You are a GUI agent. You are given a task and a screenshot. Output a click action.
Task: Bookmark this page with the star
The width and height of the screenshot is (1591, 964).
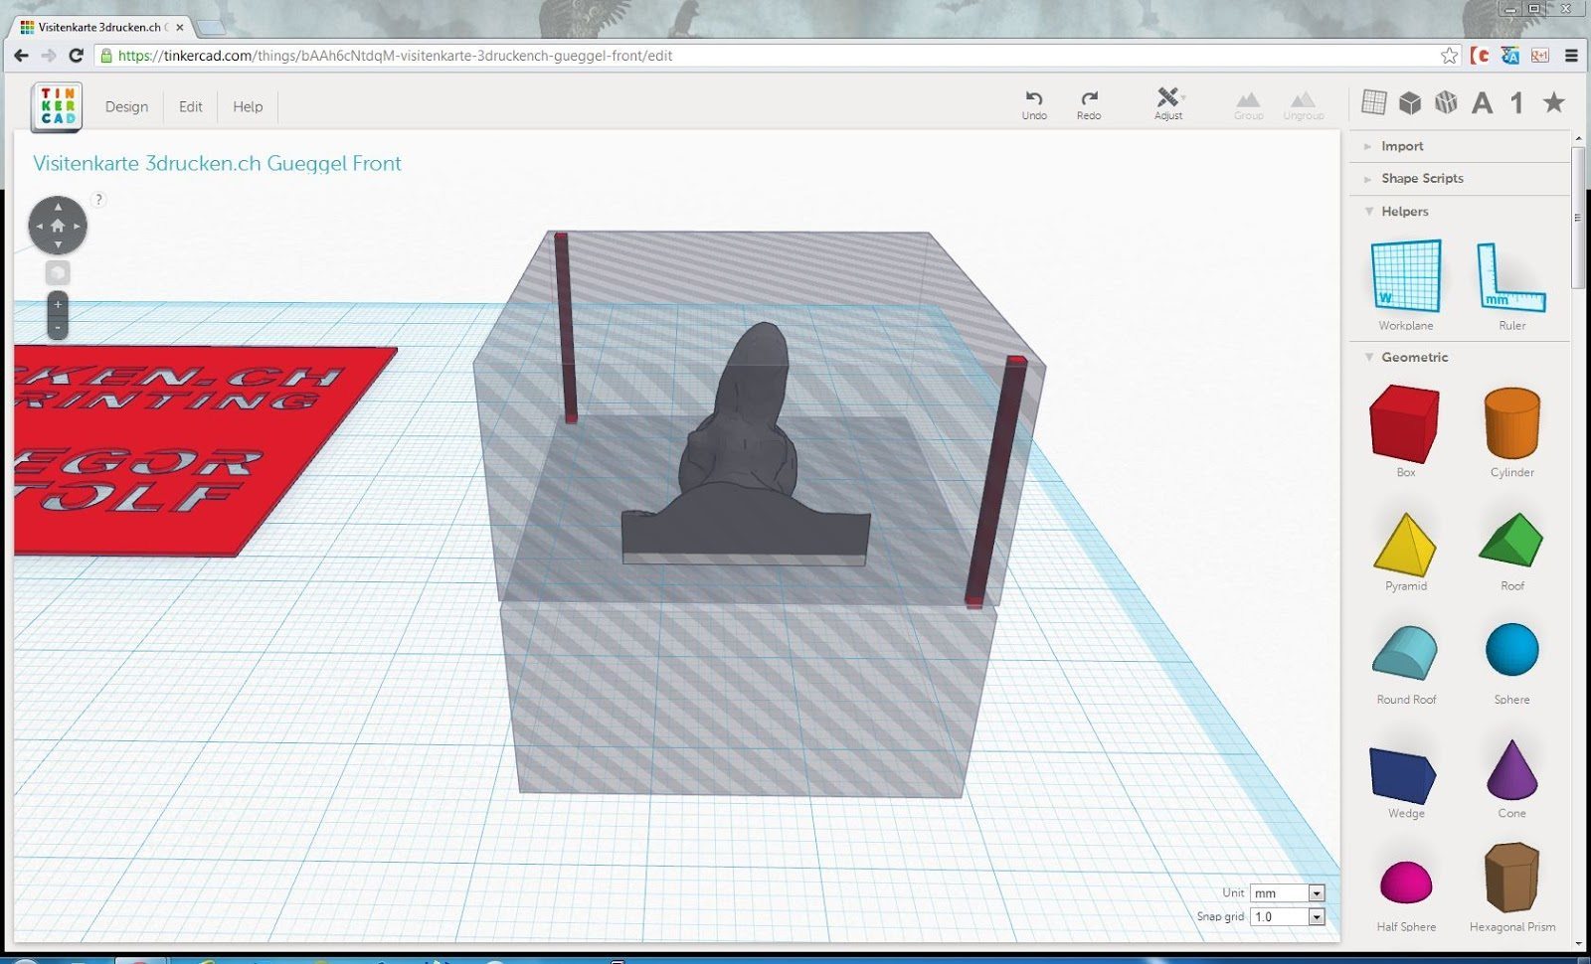coord(1449,56)
